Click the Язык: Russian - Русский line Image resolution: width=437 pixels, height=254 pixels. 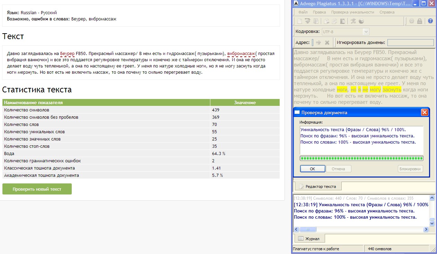coord(32,13)
